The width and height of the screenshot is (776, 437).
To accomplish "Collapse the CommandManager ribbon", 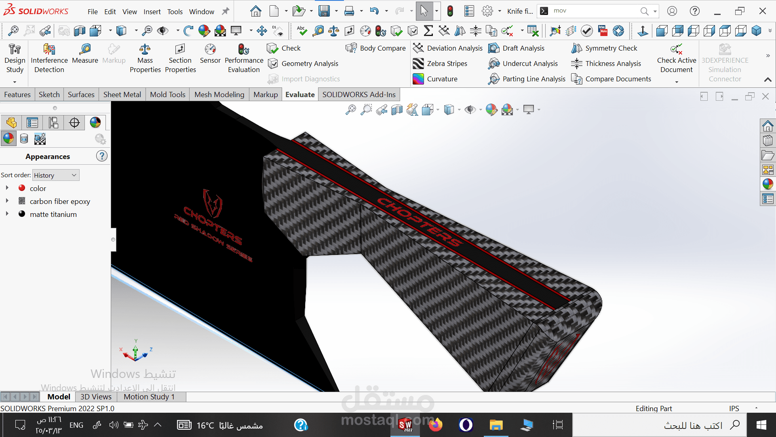I will click(768, 80).
